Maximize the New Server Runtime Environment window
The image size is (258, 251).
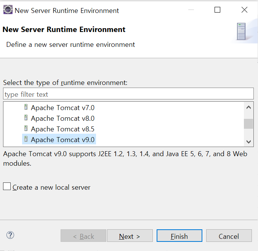click(x=217, y=10)
